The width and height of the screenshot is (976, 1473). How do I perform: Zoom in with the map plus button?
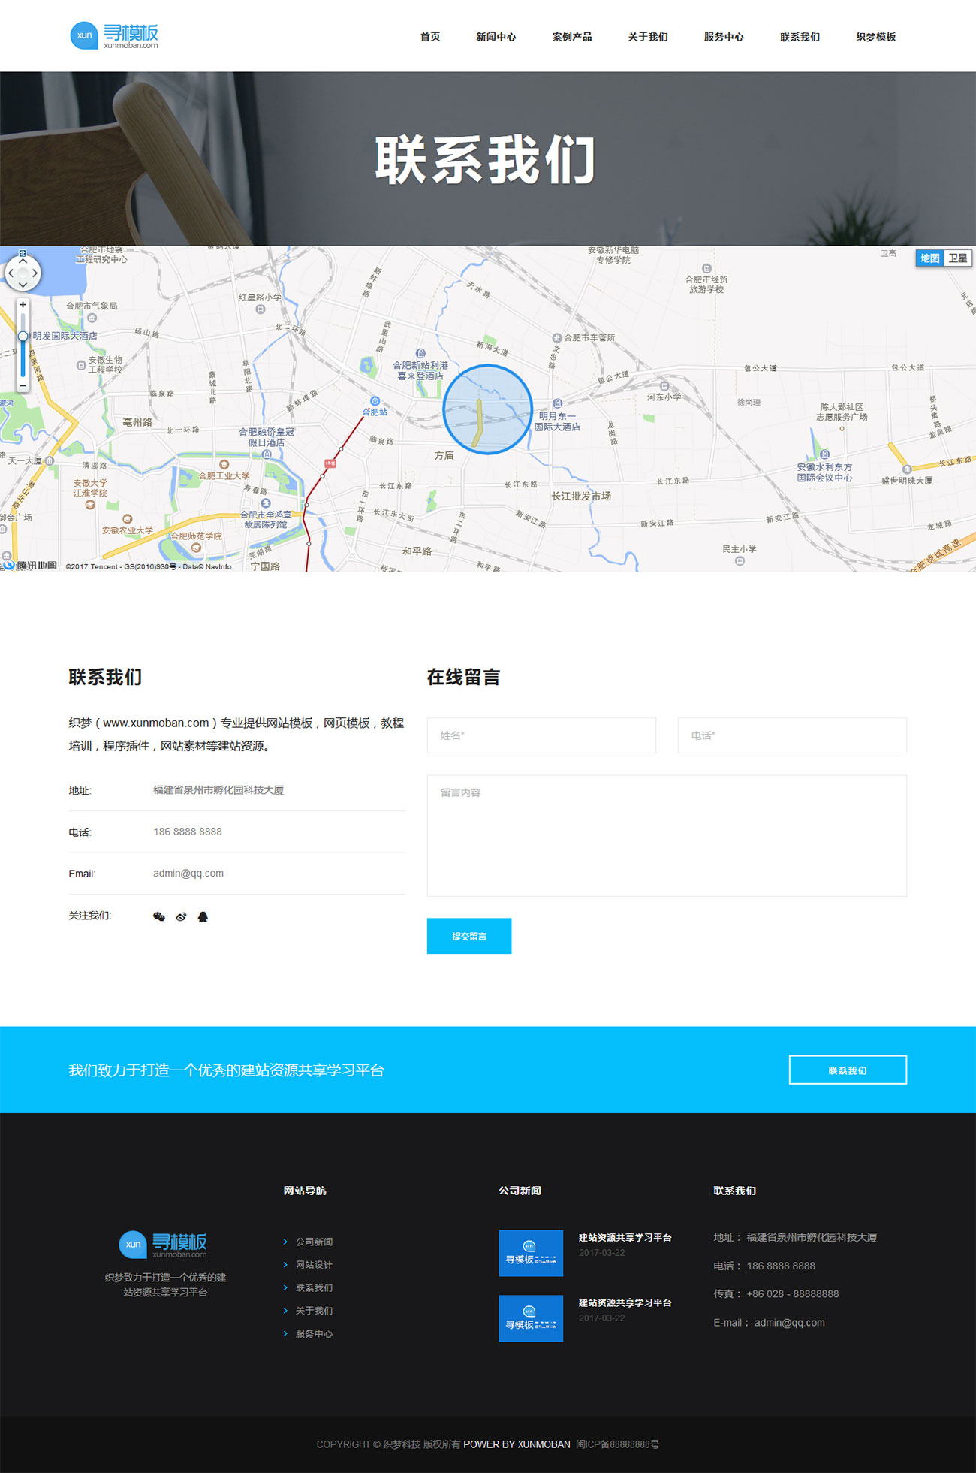[23, 305]
